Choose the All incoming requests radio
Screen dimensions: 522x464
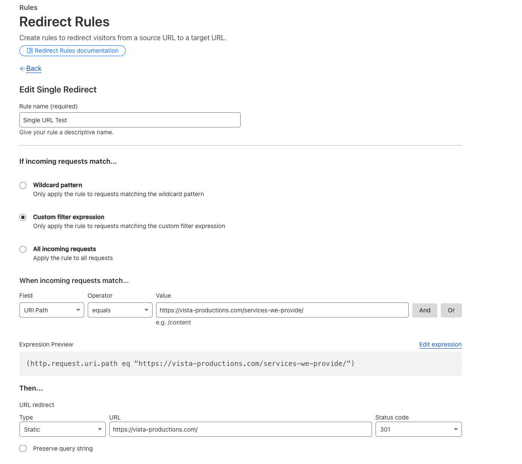23,249
